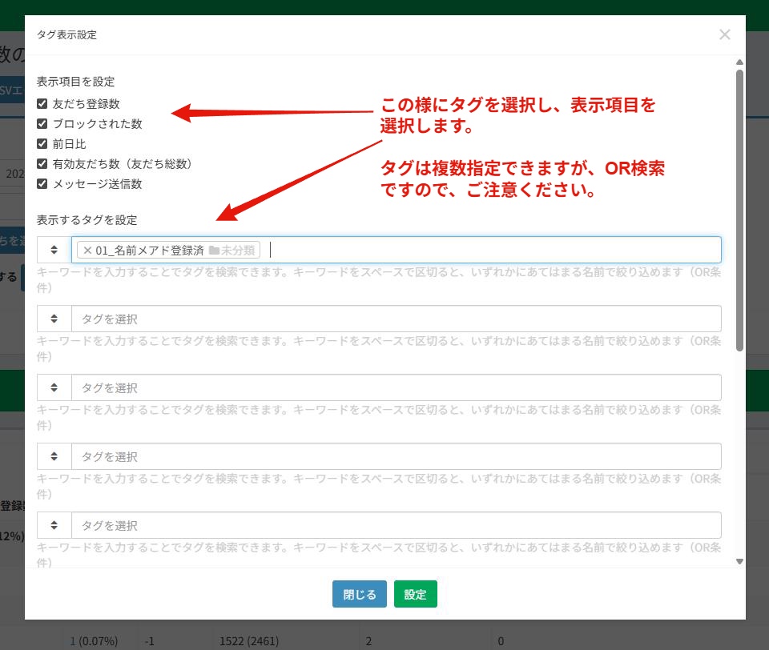Toggle the ブロックされた数 checkbox
This screenshot has width=769, height=650.
(x=42, y=124)
